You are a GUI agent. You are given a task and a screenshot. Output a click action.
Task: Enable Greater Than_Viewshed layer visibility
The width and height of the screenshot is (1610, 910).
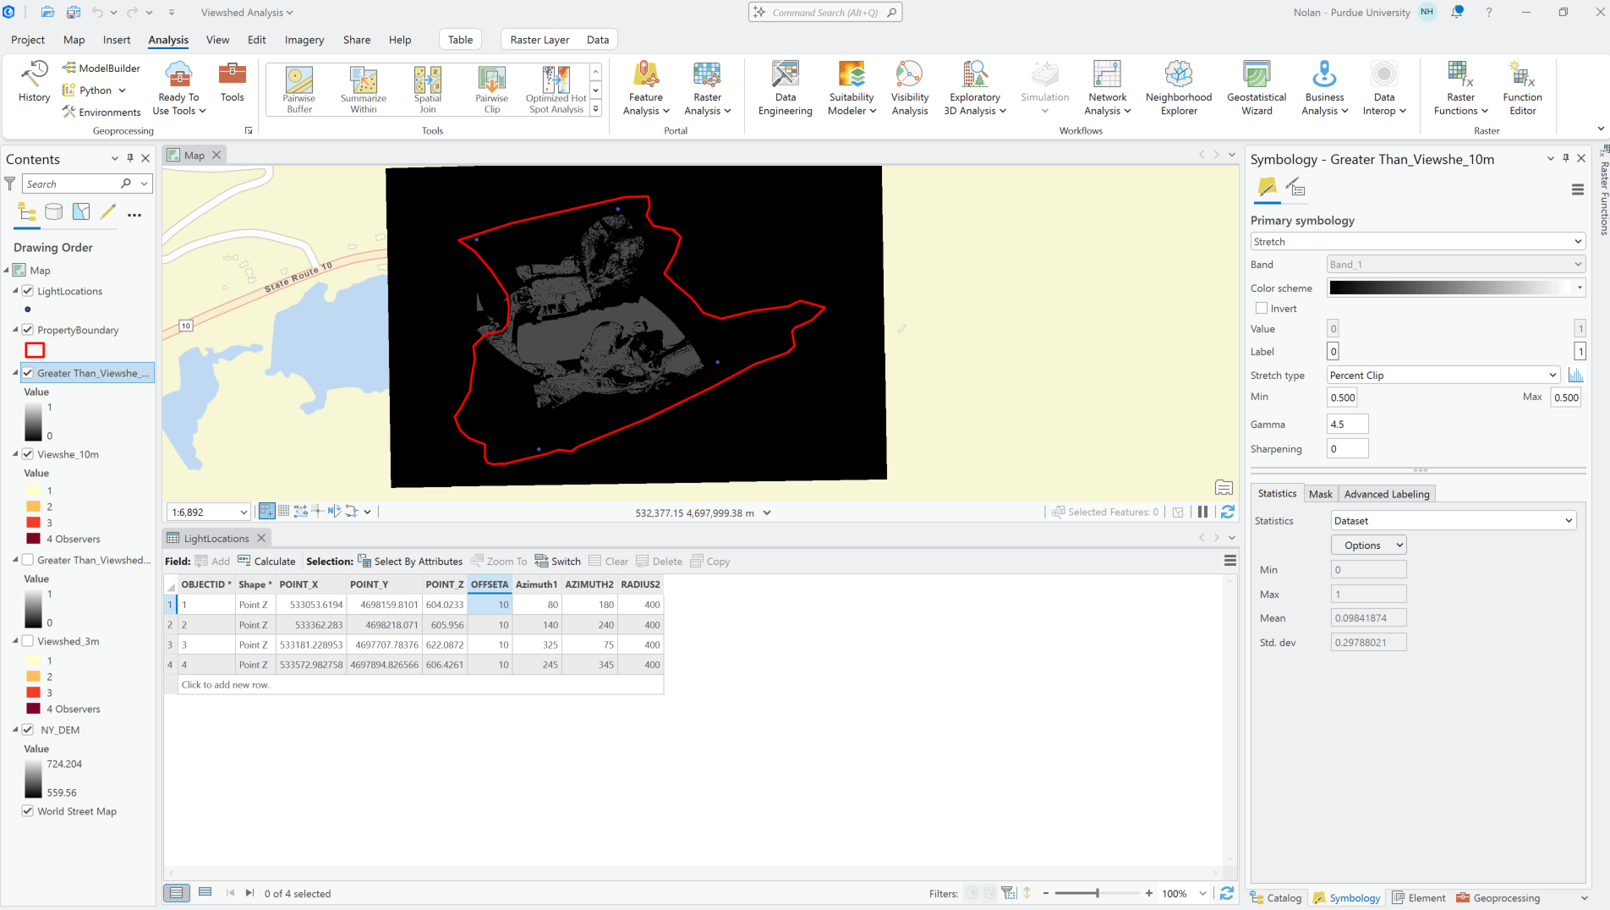(28, 560)
